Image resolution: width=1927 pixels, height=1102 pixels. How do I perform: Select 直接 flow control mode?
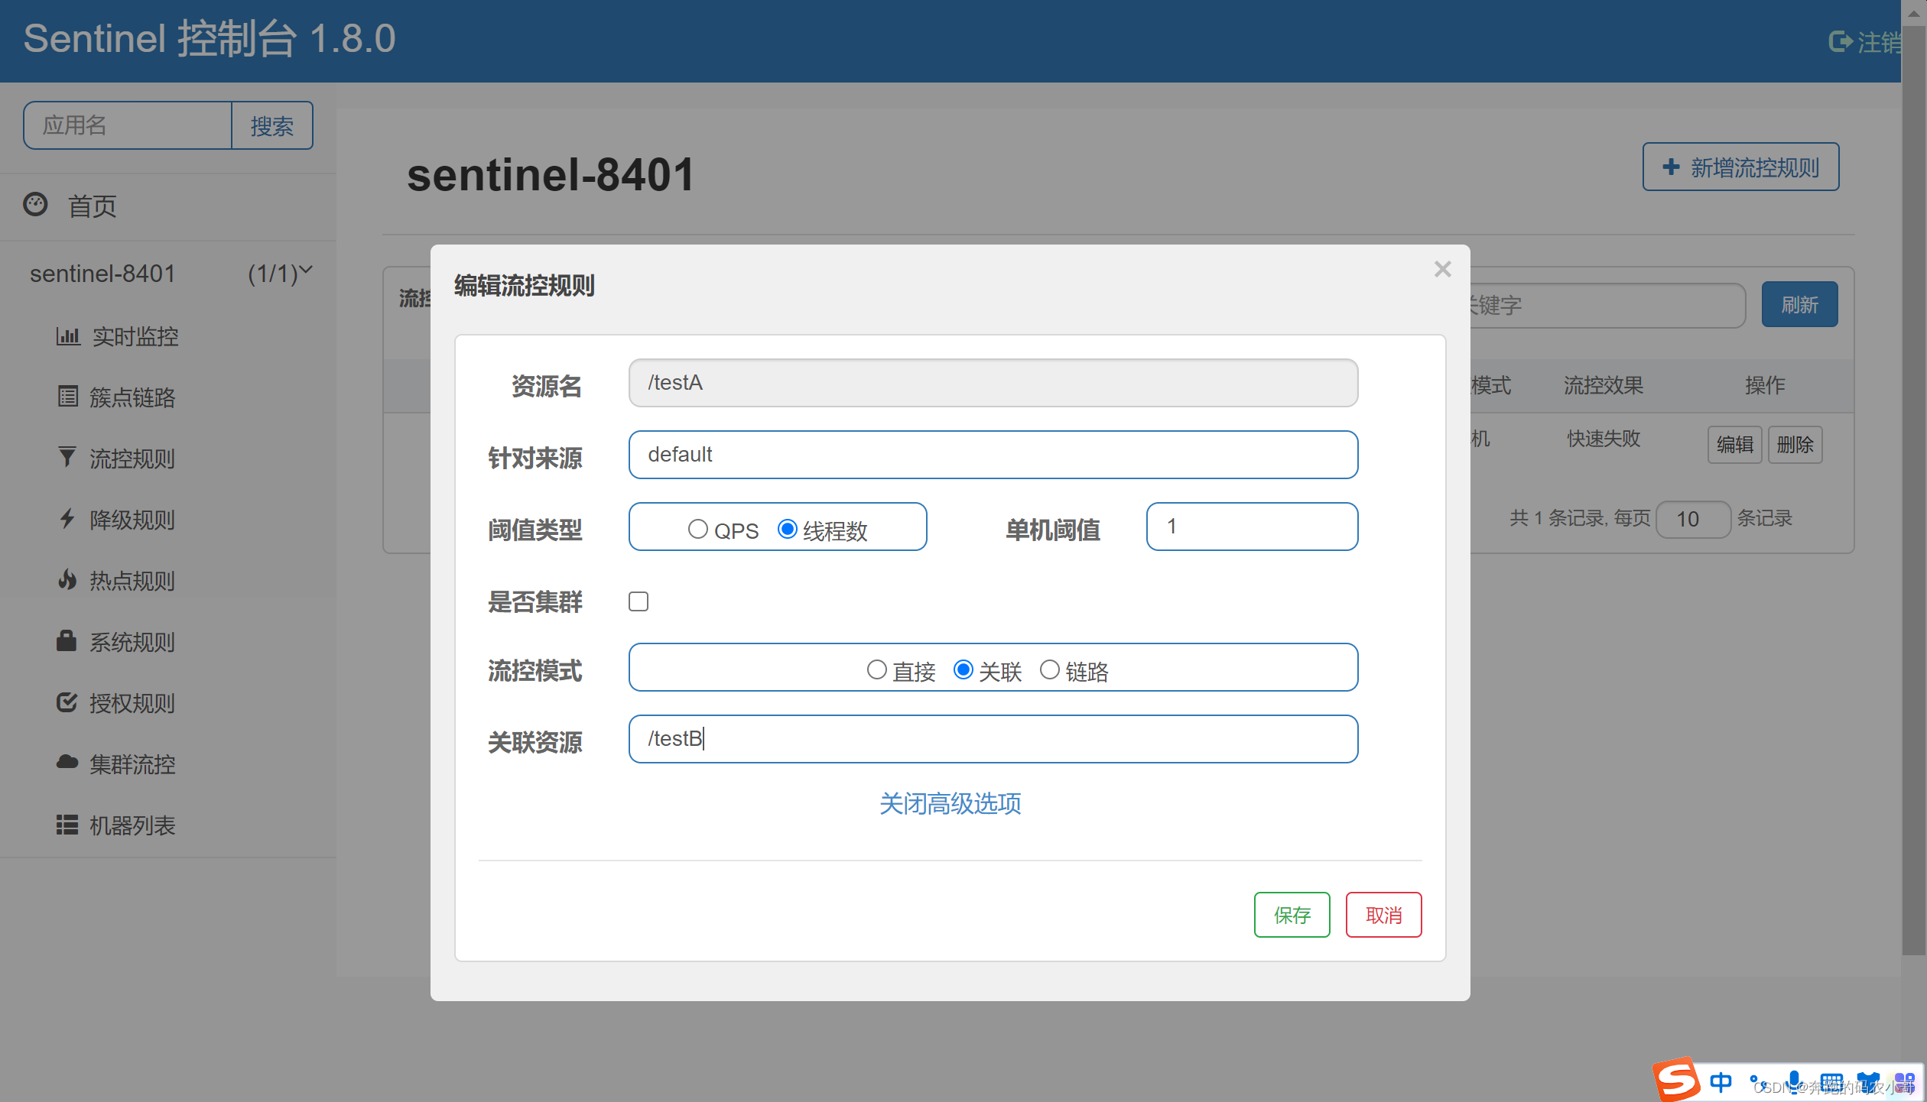(877, 669)
